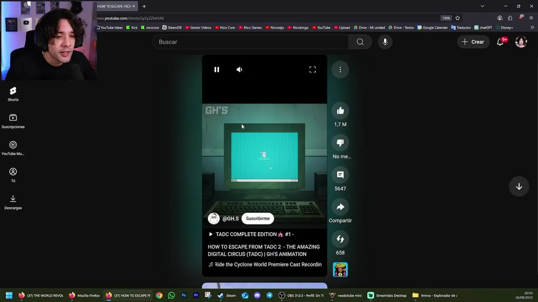The height and width of the screenshot is (302, 538).
Task: Open the @GH.S channel avatar
Action: (x=214, y=219)
